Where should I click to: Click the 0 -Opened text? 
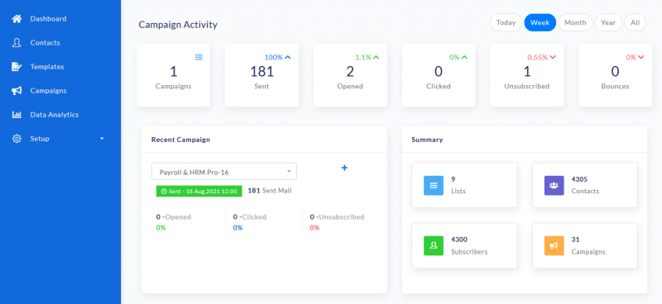click(174, 217)
